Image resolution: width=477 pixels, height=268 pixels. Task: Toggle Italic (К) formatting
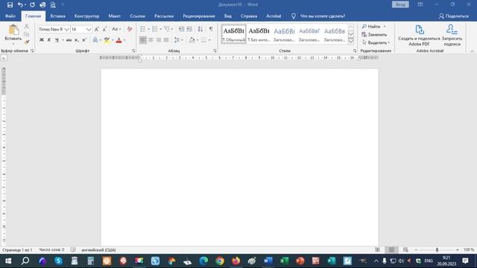pos(49,40)
